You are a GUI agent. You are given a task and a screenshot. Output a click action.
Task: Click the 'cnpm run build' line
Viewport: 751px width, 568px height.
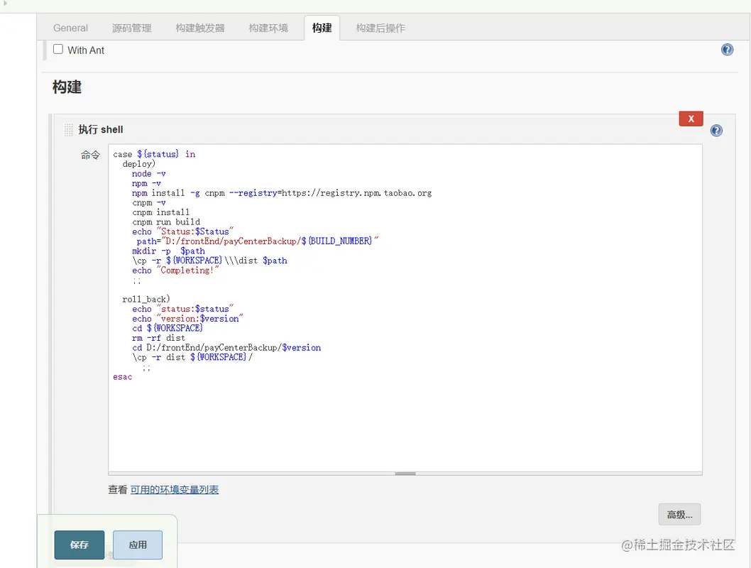166,222
